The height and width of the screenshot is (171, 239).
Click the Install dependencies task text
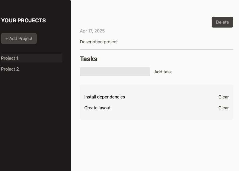pos(105,97)
